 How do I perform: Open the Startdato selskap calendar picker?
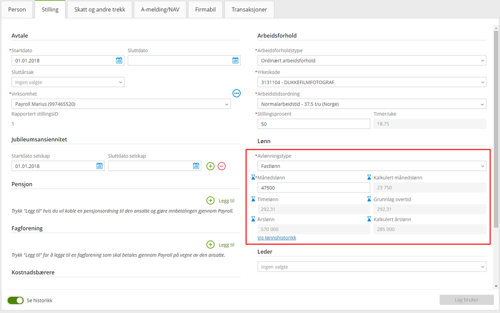(100, 166)
